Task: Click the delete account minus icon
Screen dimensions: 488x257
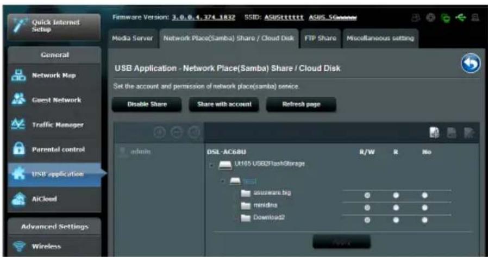Action: tap(177, 133)
